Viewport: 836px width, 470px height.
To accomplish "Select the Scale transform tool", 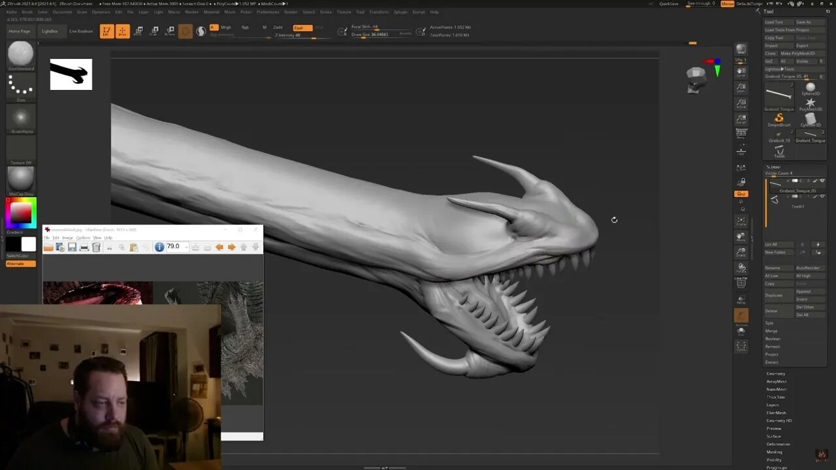I will [153, 31].
